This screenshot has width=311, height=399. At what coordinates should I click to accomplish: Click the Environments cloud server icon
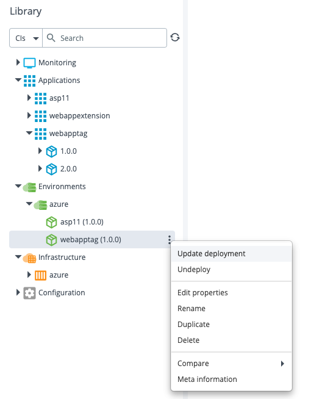(29, 187)
